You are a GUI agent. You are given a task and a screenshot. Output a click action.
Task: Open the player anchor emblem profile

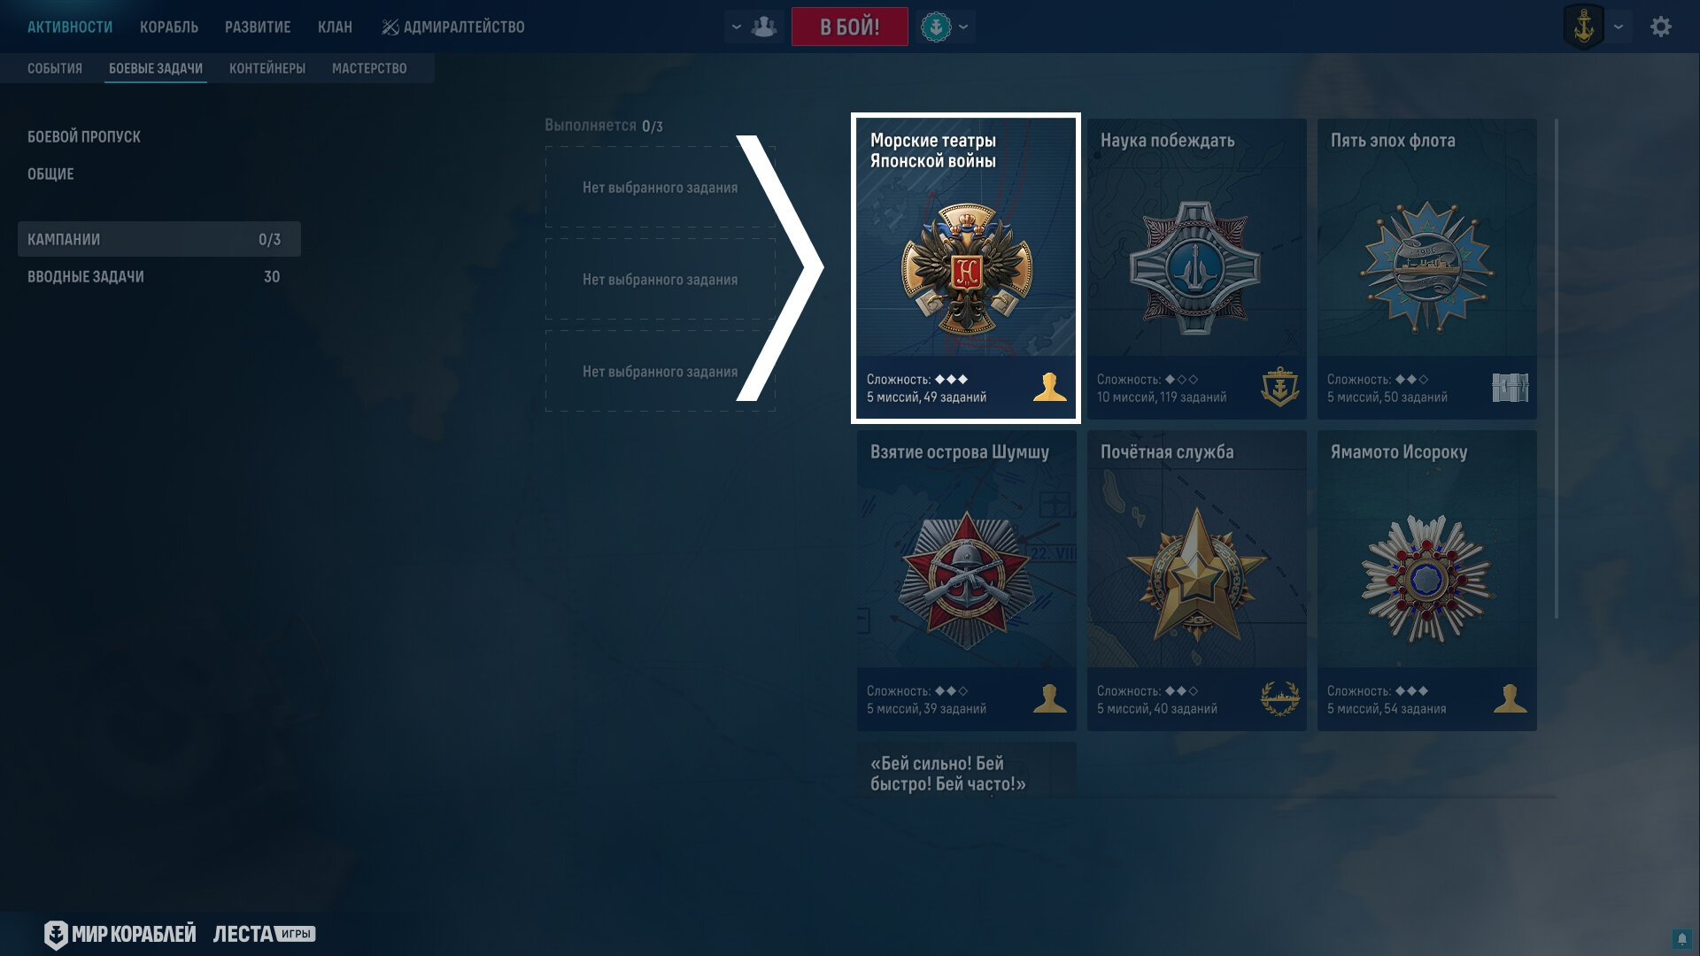click(1584, 27)
